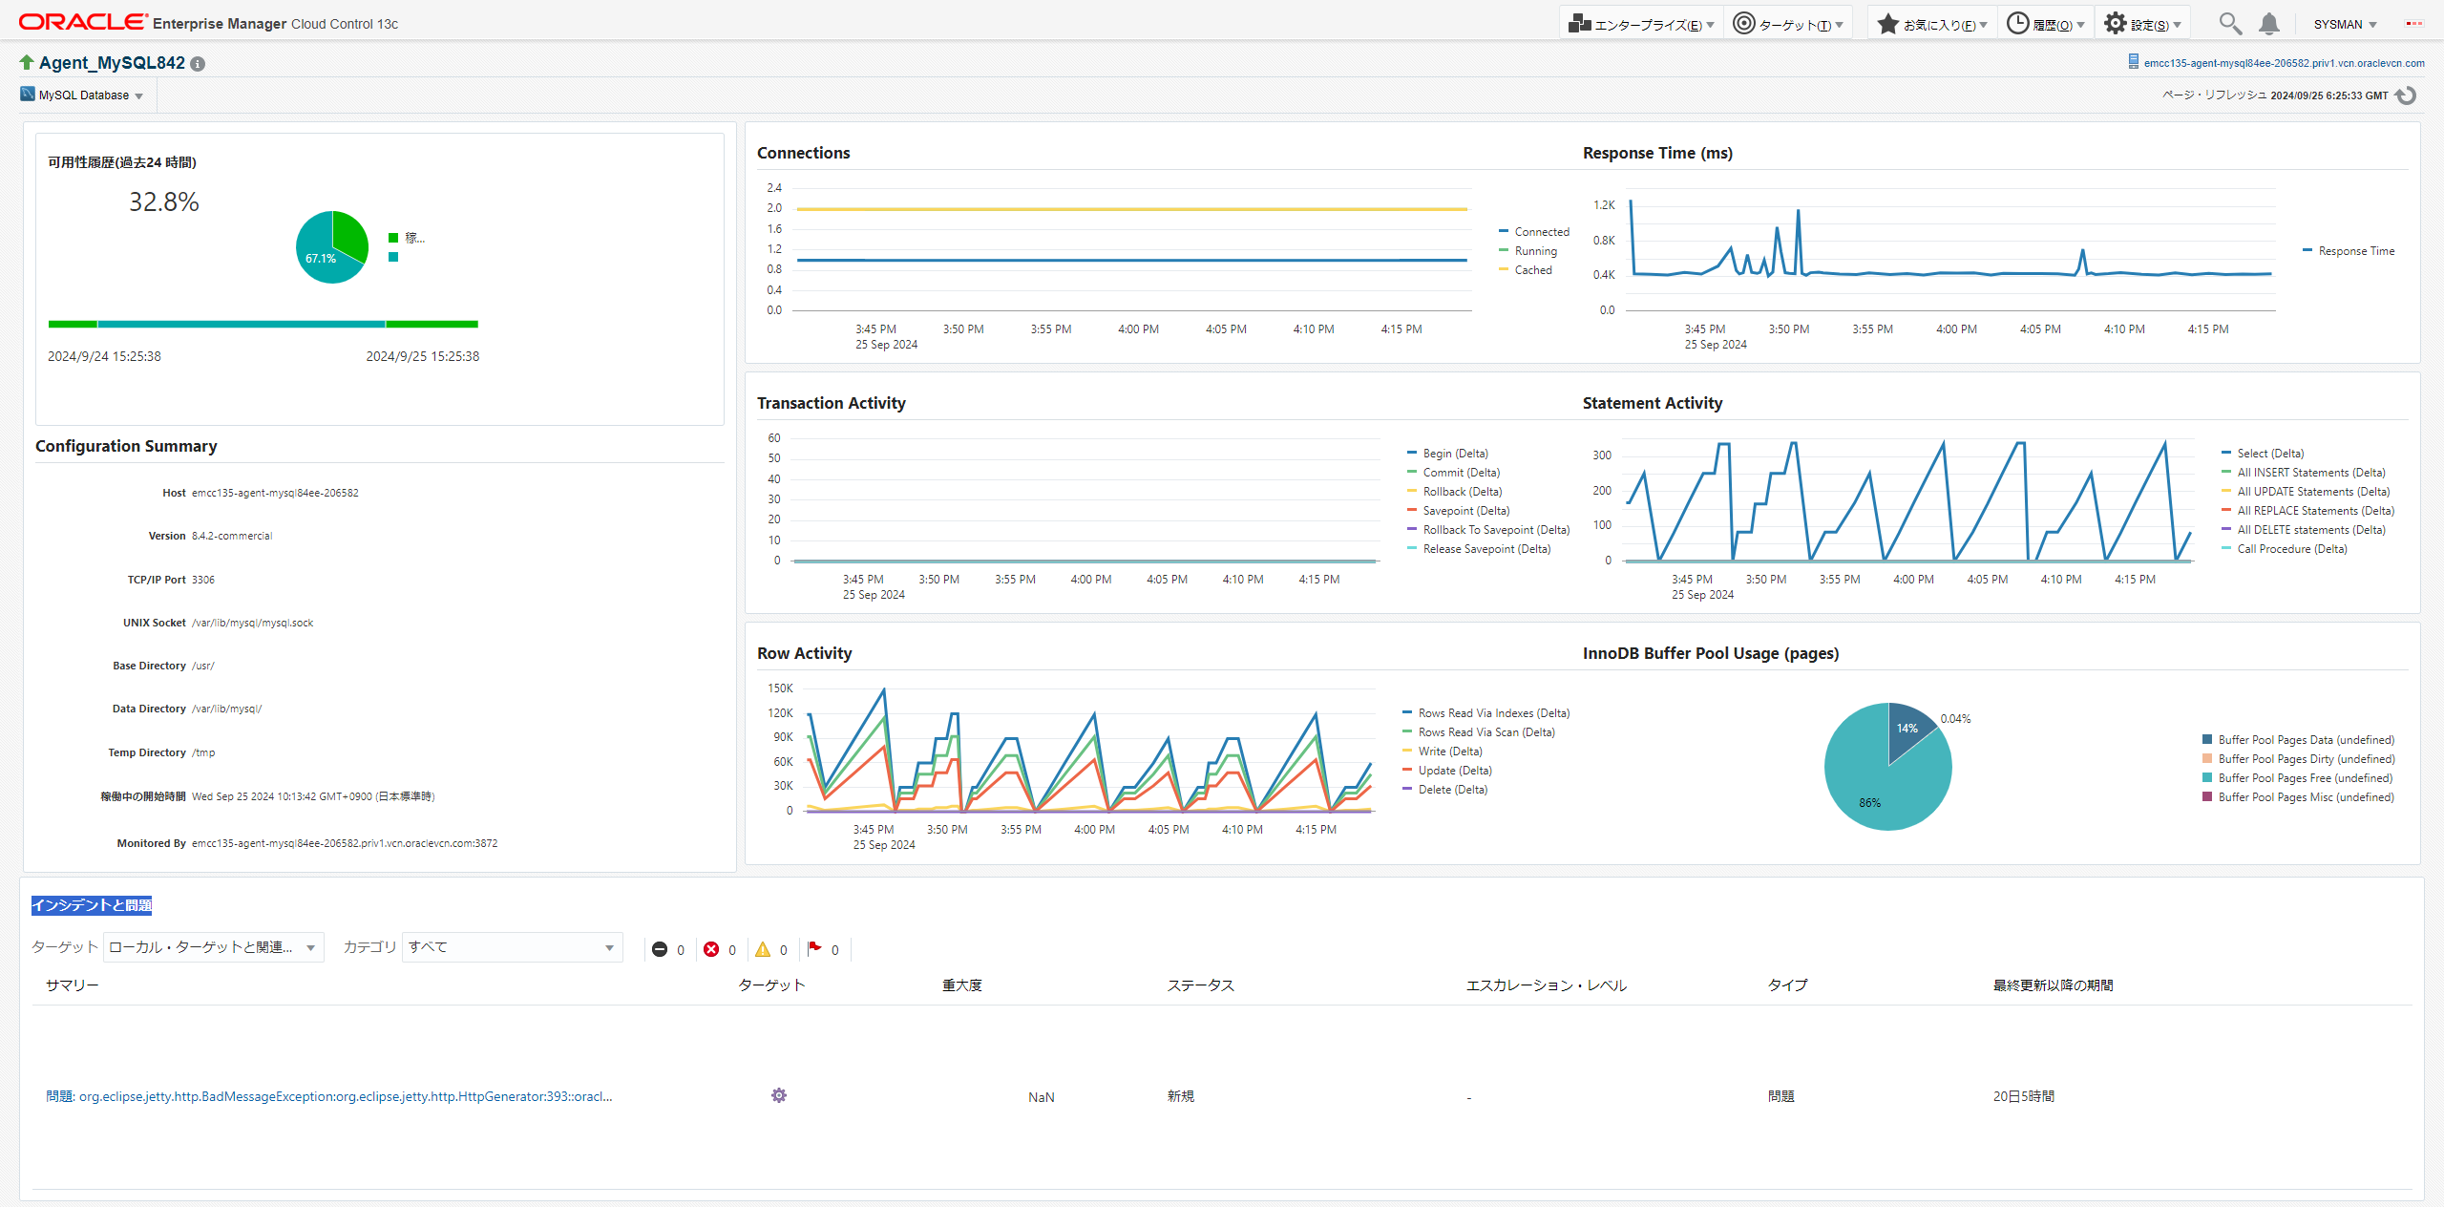Open the MySQL Database menu
This screenshot has width=2444, height=1207.
tap(91, 95)
